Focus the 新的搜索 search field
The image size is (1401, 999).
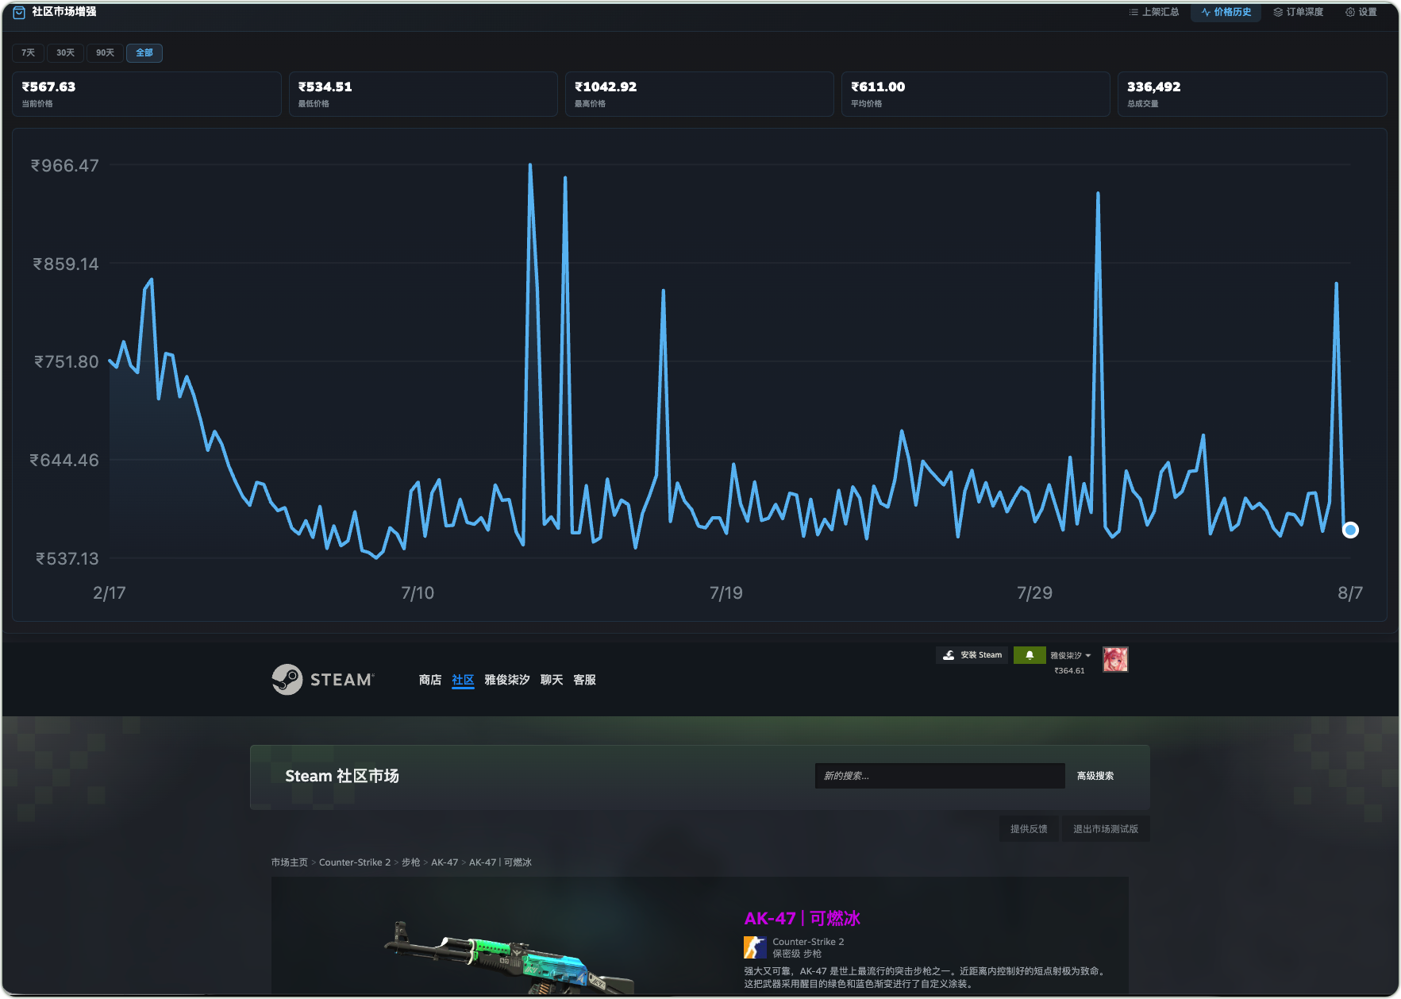(x=940, y=776)
